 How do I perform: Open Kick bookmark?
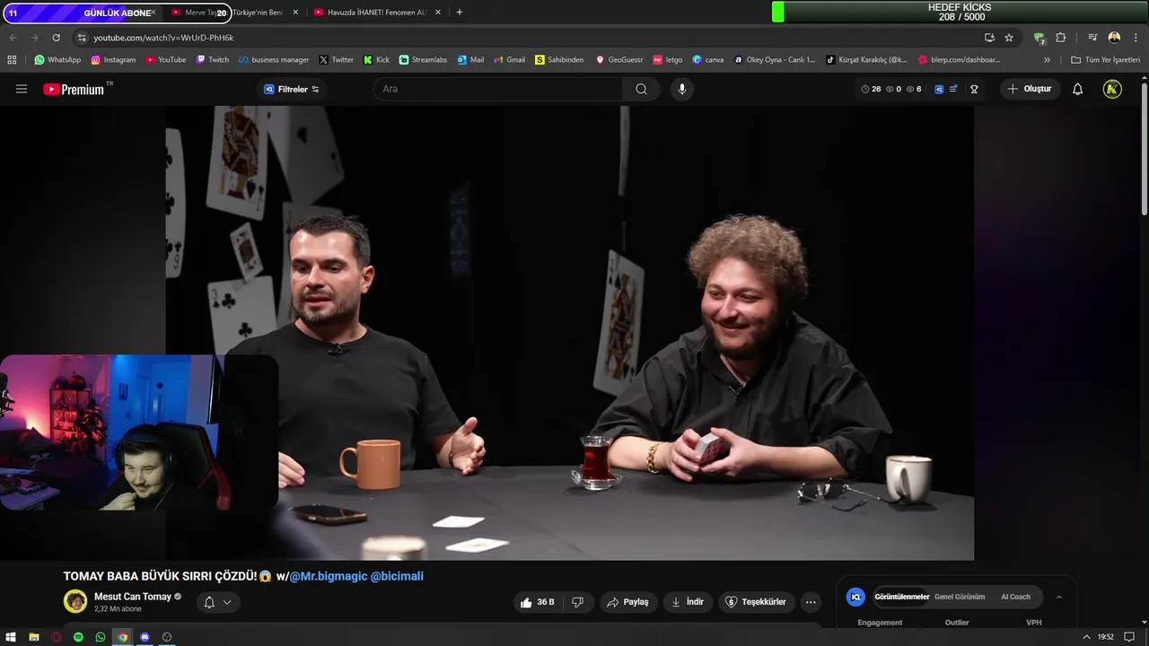(376, 60)
